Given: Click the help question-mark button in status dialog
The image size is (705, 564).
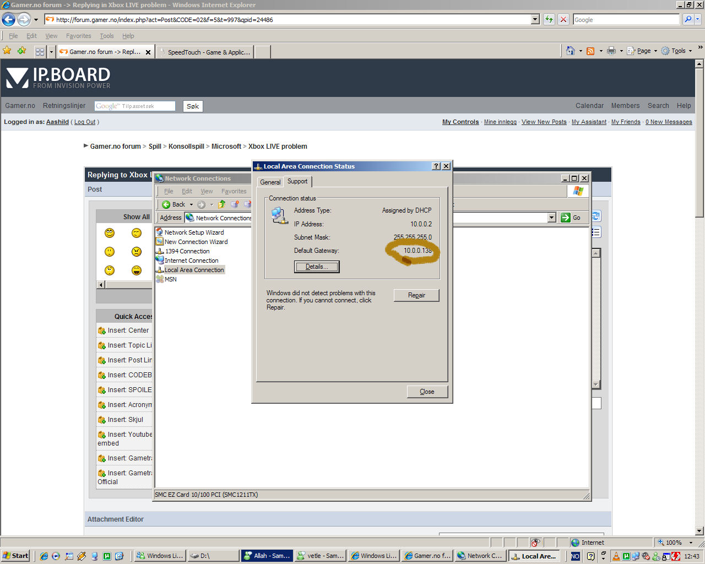Looking at the screenshot, I should coord(436,166).
